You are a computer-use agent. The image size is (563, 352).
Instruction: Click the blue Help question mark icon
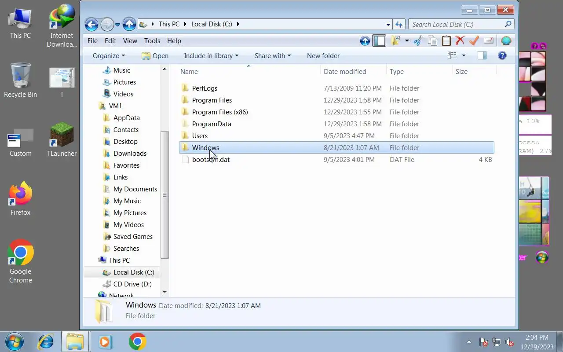[x=502, y=55]
